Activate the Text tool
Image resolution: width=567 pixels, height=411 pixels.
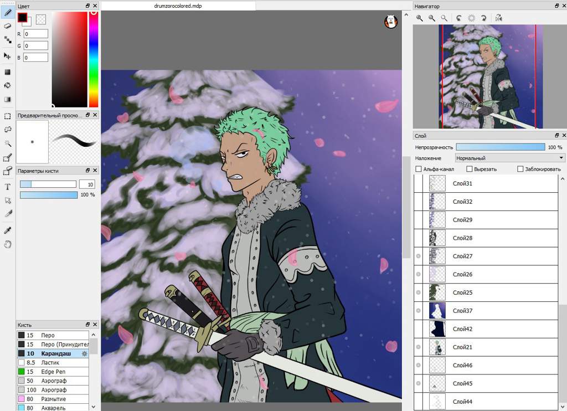pos(8,187)
